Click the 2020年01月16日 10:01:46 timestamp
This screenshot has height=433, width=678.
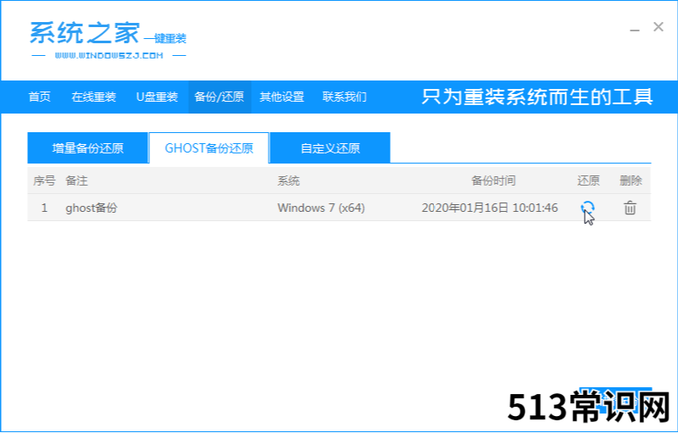[490, 208]
